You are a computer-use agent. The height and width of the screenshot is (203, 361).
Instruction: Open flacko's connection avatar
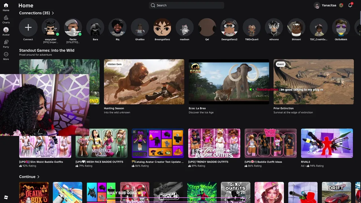[x=73, y=27]
